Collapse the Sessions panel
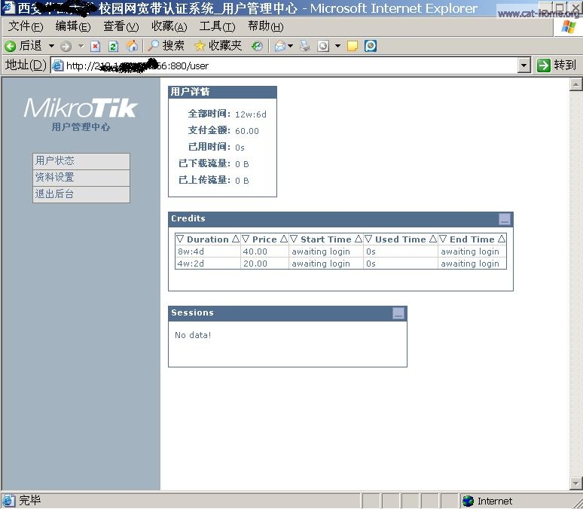The image size is (583, 509). [398, 313]
